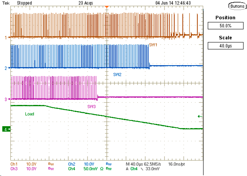This screenshot has height=176, width=247.
Task: Click the SW2 waveform label
Action: pyautogui.click(x=117, y=74)
